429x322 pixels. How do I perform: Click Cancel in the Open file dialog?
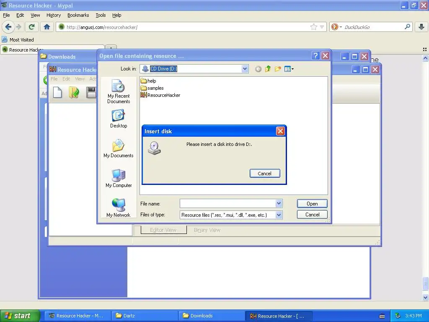[312, 214]
